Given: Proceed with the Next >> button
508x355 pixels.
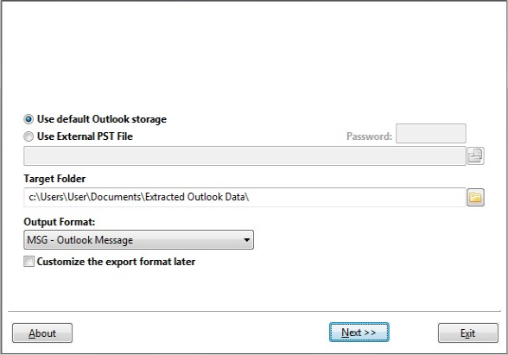Looking at the screenshot, I should pyautogui.click(x=359, y=333).
